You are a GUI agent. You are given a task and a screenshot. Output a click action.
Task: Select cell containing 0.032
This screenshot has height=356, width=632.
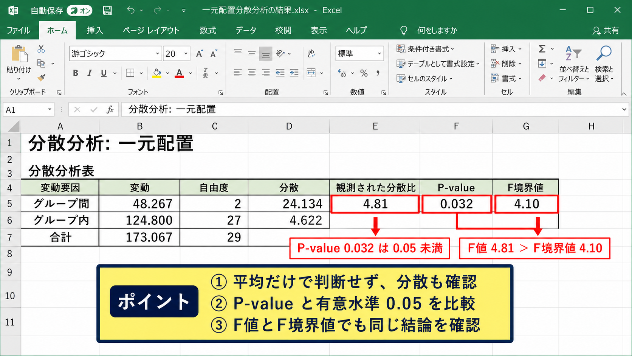[456, 204]
